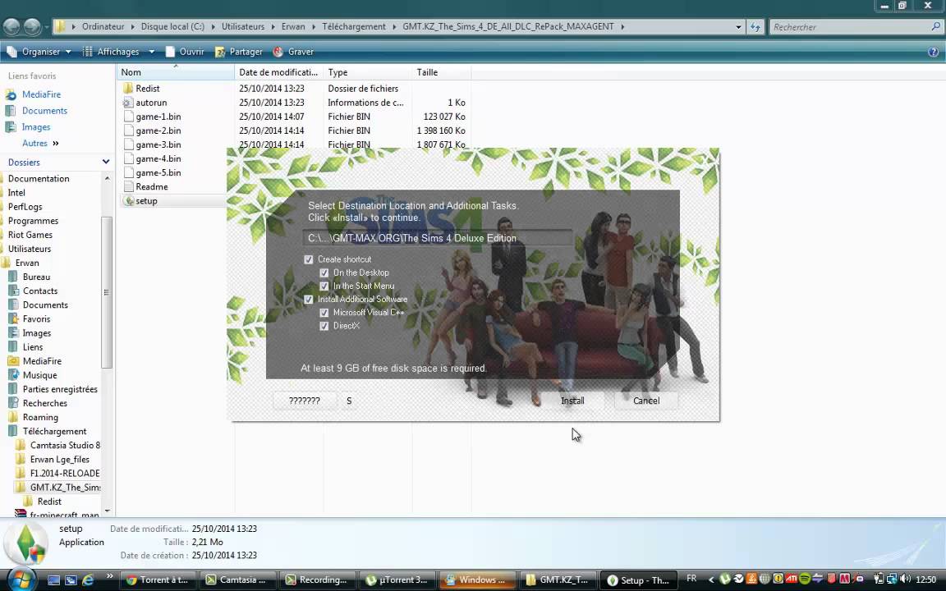
Task: Uncheck the DirectX checkbox
Action: point(324,326)
